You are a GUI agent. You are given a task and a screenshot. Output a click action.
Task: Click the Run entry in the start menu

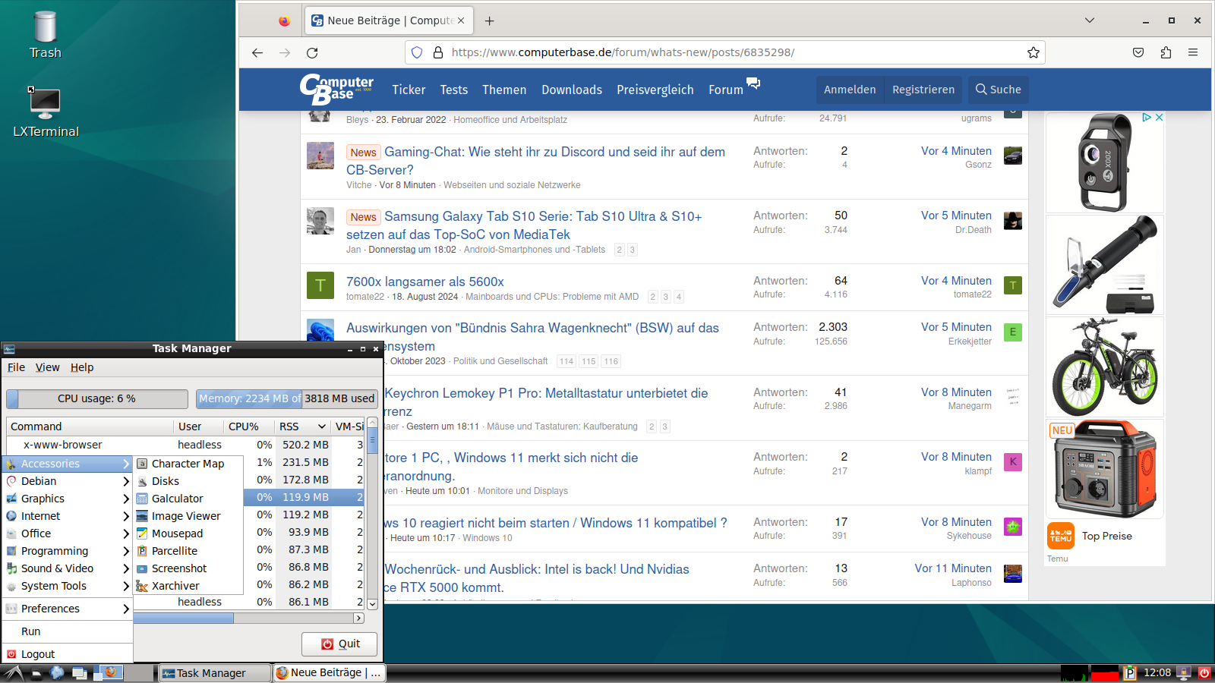click(68, 631)
